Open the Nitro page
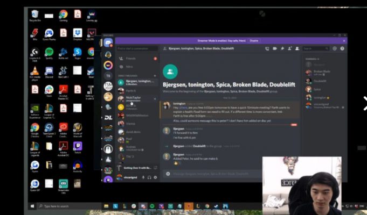Image resolution: width=367 pixels, height=215 pixels. tap(137, 67)
